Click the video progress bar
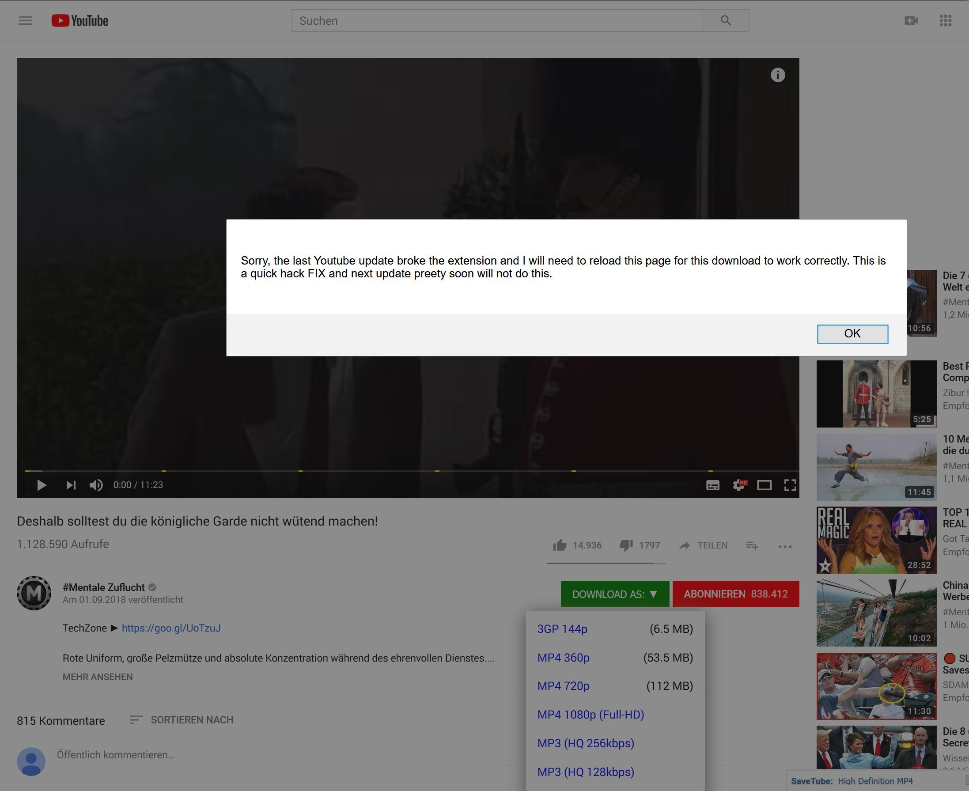This screenshot has height=791, width=969. pos(410,471)
